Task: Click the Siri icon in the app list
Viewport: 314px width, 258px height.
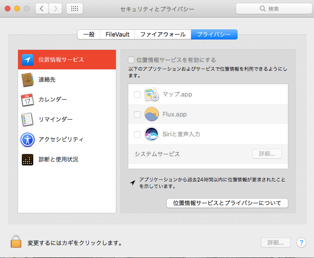Action: click(x=152, y=134)
